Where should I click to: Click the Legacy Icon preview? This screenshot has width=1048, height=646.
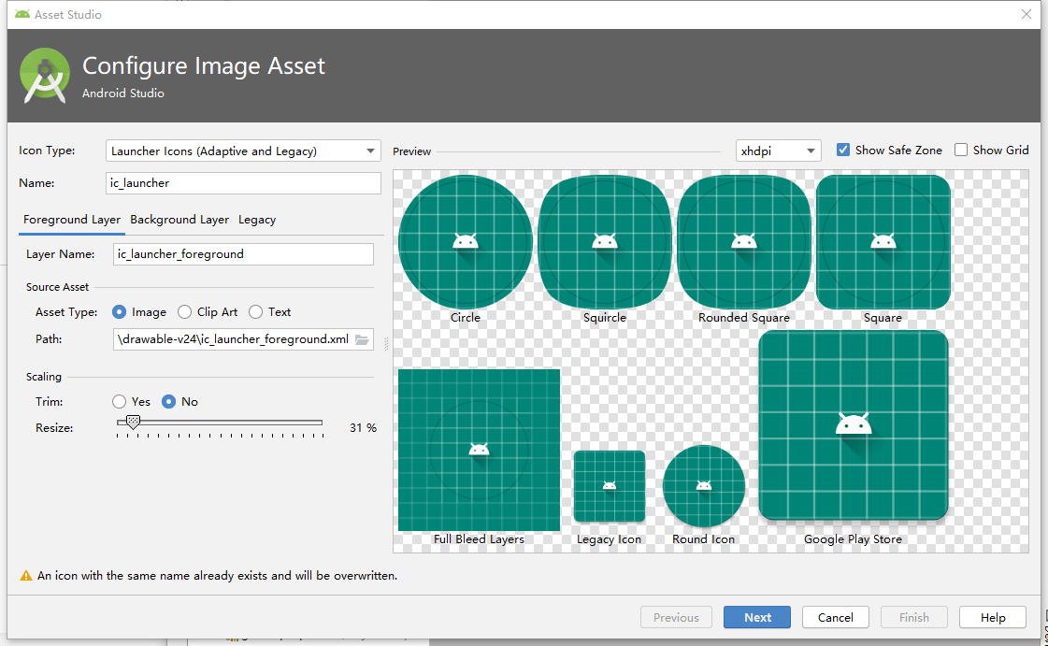[610, 486]
